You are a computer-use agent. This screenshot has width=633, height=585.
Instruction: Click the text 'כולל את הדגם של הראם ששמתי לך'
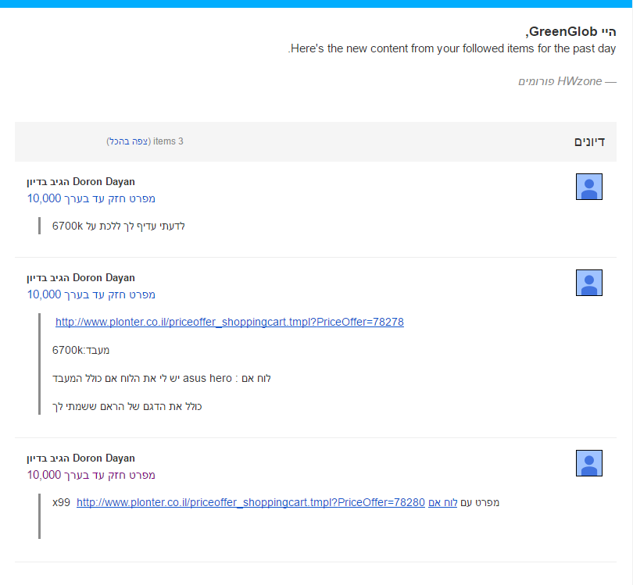[127, 406]
